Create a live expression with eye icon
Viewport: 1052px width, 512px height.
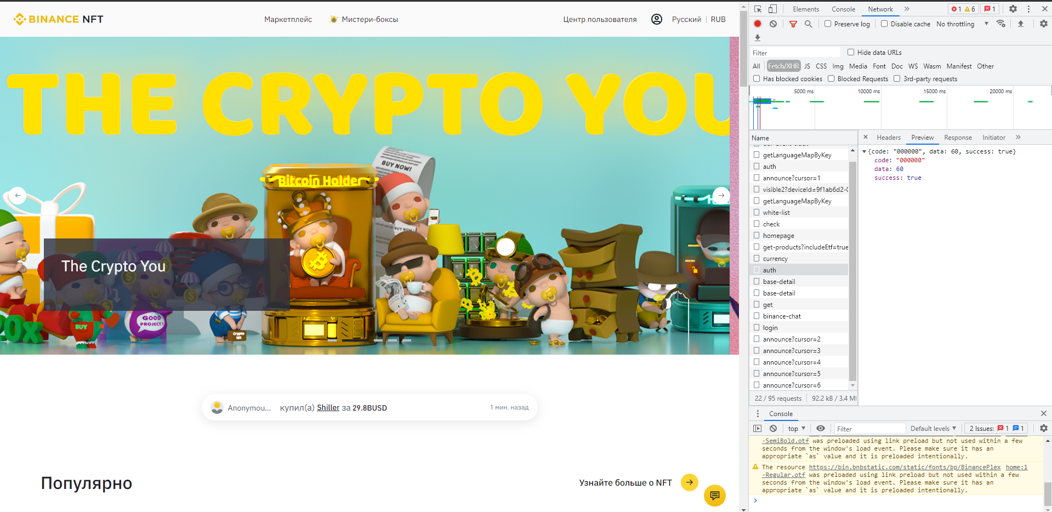tap(820, 428)
